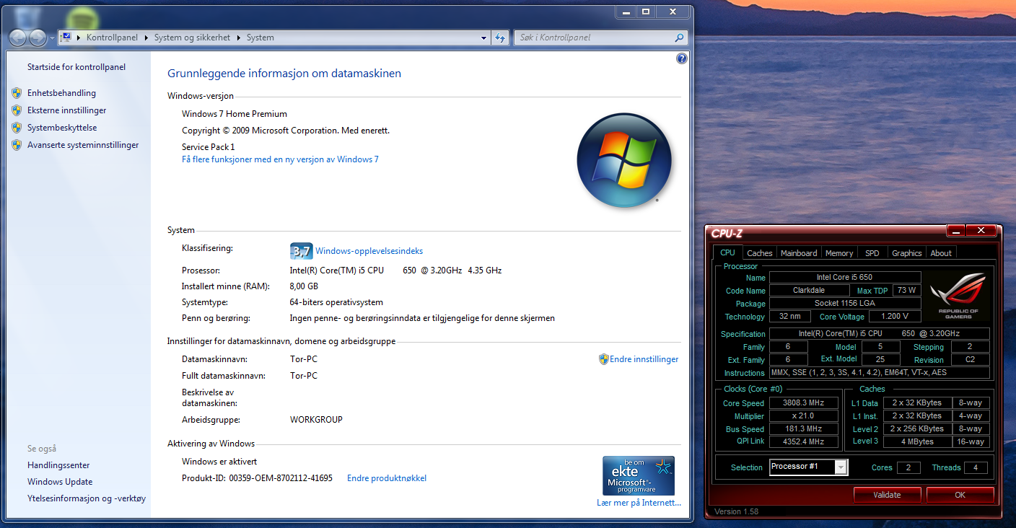Click the Multiplier value x 21.0
The height and width of the screenshot is (528, 1016).
804,416
